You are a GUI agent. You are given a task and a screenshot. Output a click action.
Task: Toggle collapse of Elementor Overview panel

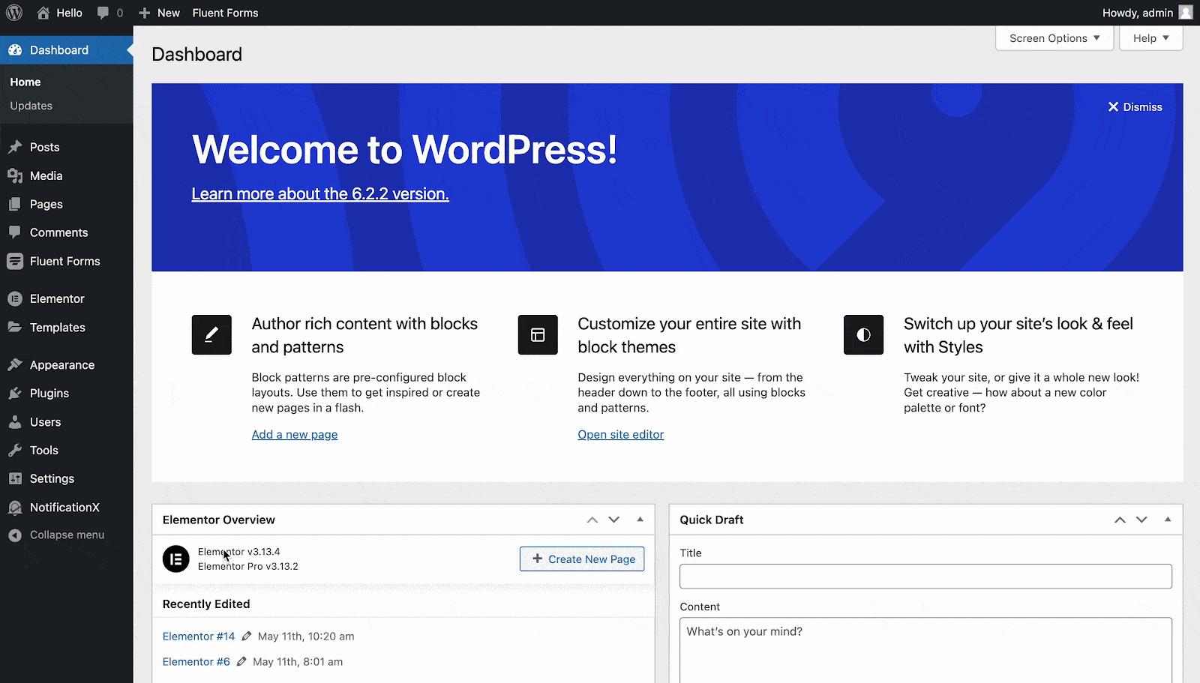pos(640,520)
